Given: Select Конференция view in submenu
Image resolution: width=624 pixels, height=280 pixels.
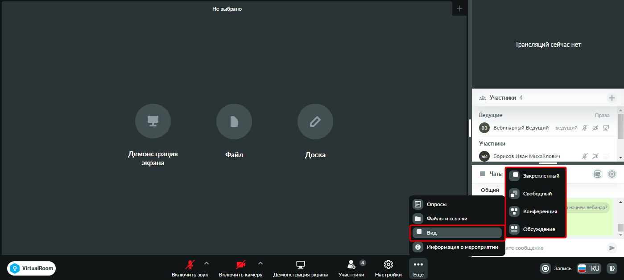Looking at the screenshot, I should pos(535,211).
